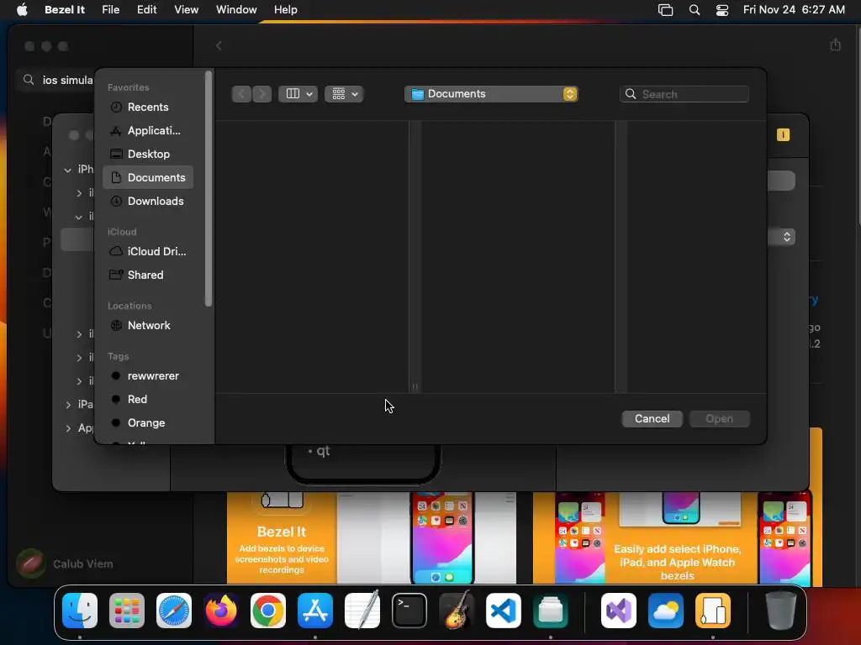Open the select iPhone bezels thumbnail

coord(677,538)
